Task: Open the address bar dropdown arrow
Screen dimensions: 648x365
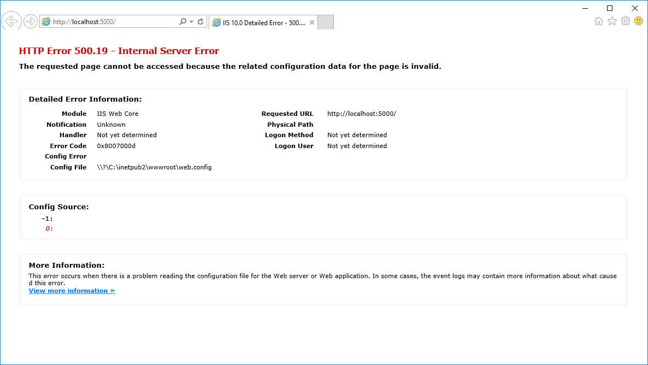Action: (x=192, y=21)
